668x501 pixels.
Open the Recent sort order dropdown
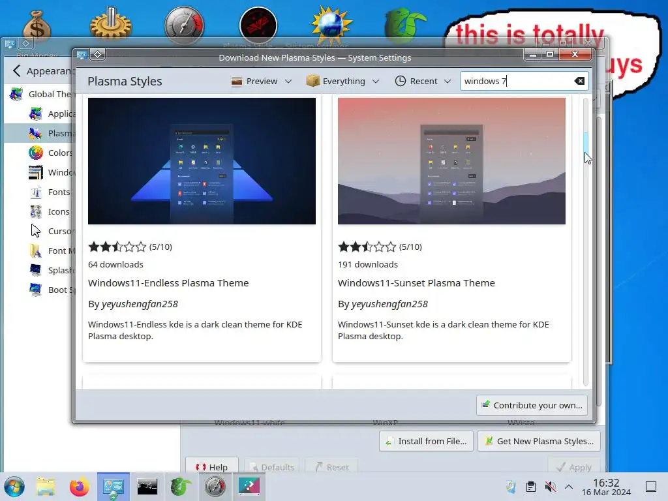click(423, 81)
